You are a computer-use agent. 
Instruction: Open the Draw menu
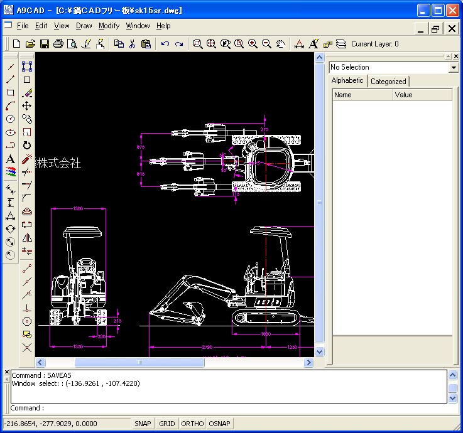[84, 26]
